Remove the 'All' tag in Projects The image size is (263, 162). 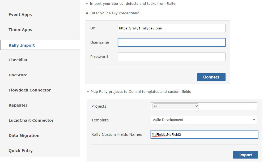(x=196, y=106)
